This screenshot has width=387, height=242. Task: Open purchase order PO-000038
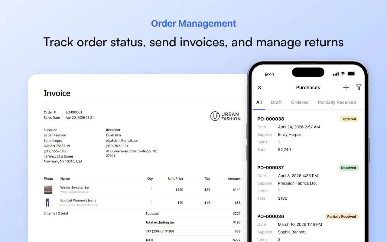tap(271, 119)
